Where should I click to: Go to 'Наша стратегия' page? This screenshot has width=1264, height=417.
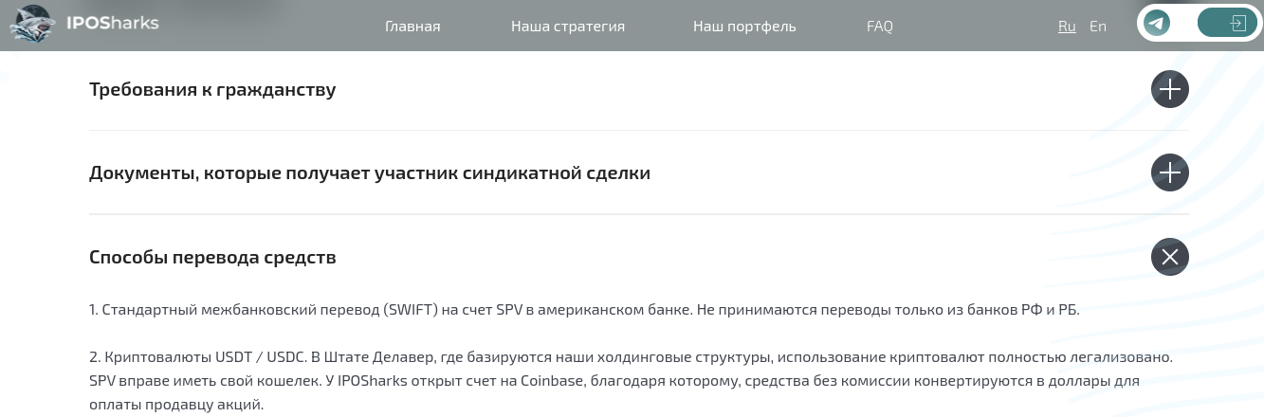(x=567, y=27)
